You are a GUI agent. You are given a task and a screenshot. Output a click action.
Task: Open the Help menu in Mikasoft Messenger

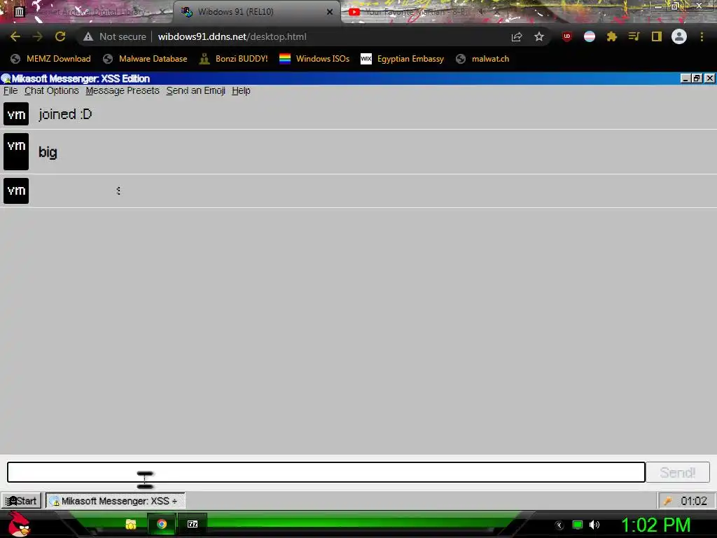tap(241, 90)
